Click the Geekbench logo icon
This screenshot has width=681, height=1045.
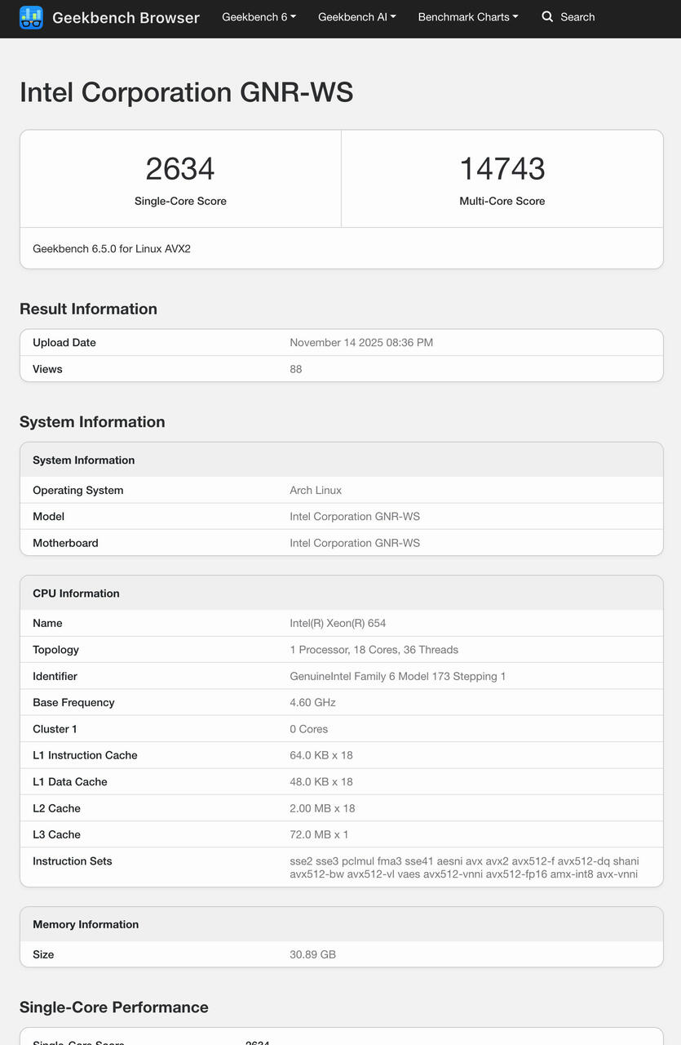coord(31,17)
